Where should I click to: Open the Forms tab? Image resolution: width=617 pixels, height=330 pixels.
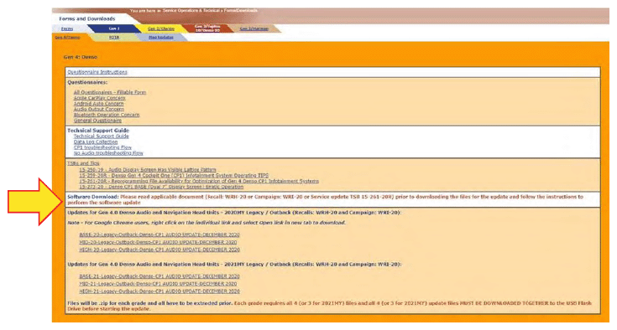click(x=67, y=28)
